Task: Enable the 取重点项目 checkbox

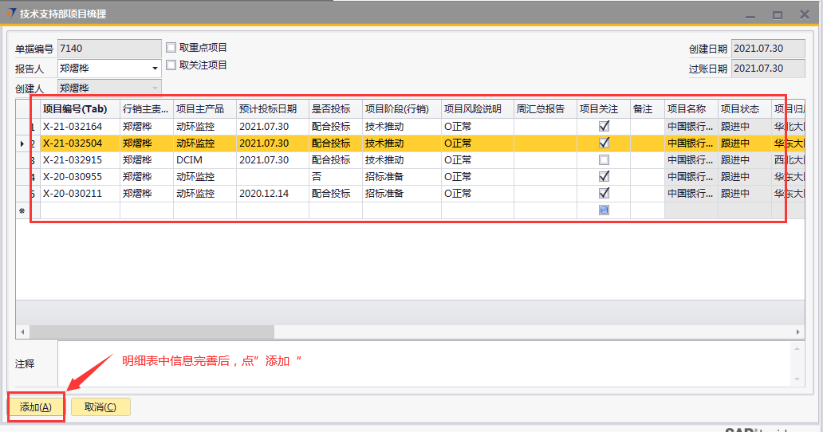Action: [171, 47]
